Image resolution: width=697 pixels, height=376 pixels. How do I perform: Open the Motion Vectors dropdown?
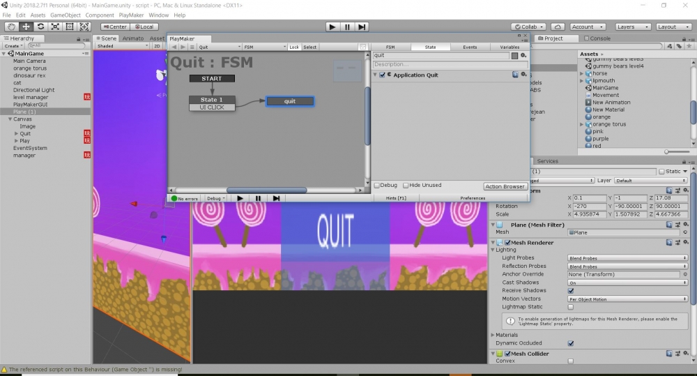point(627,299)
